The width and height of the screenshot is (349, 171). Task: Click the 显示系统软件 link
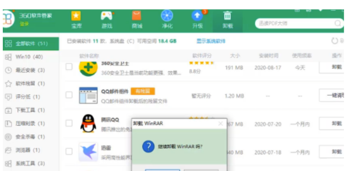tap(211, 41)
